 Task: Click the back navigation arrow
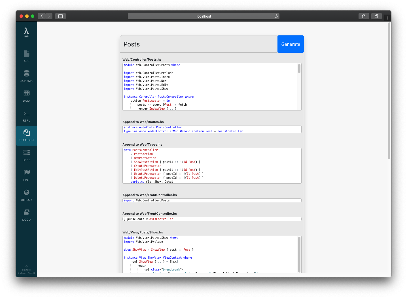[41, 16]
